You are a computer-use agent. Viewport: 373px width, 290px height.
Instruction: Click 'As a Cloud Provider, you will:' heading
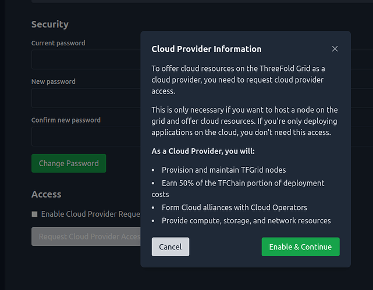pyautogui.click(x=203, y=151)
